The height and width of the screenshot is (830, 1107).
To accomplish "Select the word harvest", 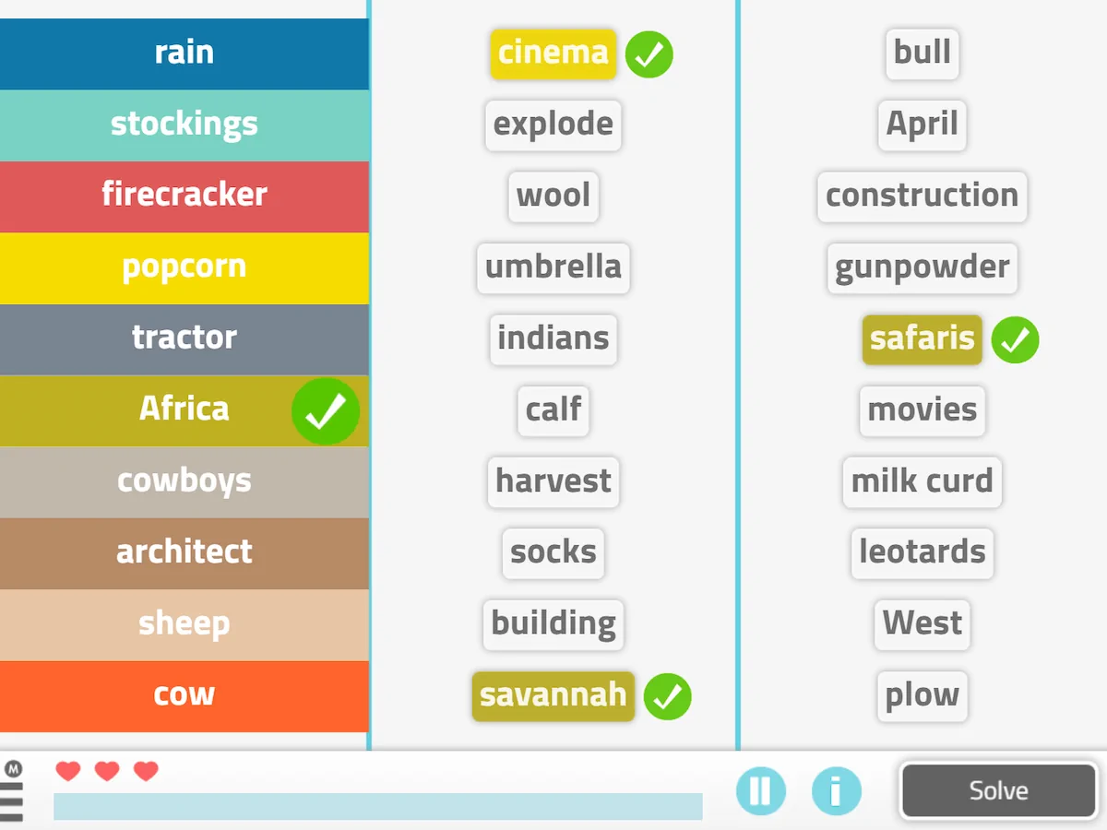I will 553,482.
